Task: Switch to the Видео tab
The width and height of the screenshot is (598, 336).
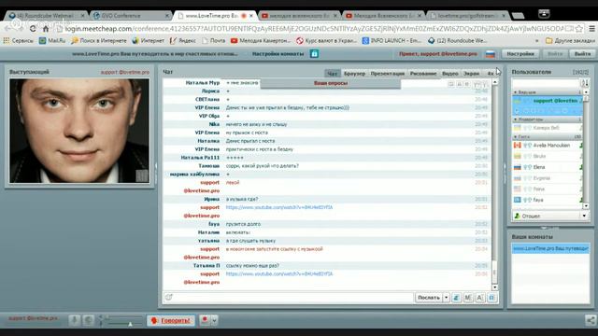Action: pyautogui.click(x=450, y=73)
